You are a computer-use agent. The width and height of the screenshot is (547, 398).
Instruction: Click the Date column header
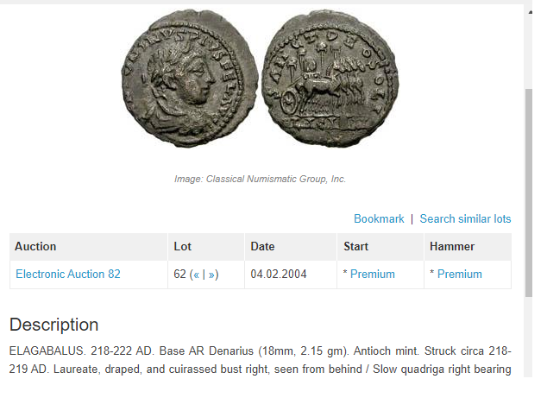291,246
